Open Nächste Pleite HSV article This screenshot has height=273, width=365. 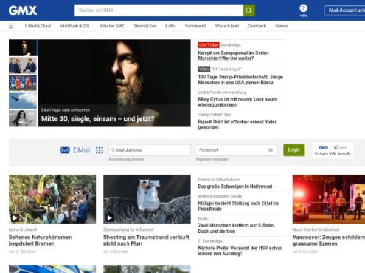coord(240,251)
